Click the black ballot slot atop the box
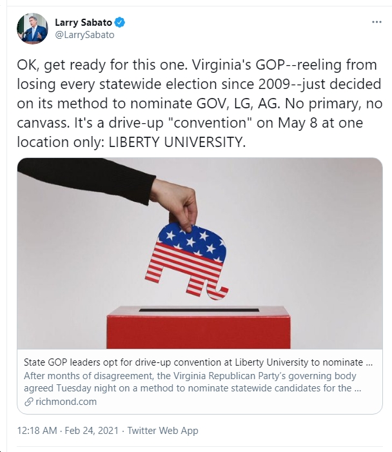392x452 pixels. point(199,310)
